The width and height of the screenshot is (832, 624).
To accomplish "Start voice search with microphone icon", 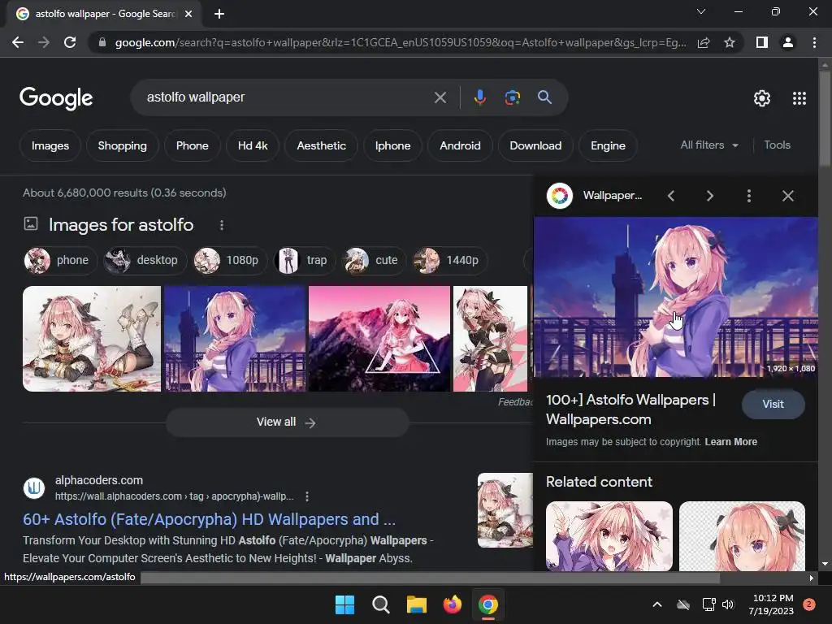I will [479, 97].
